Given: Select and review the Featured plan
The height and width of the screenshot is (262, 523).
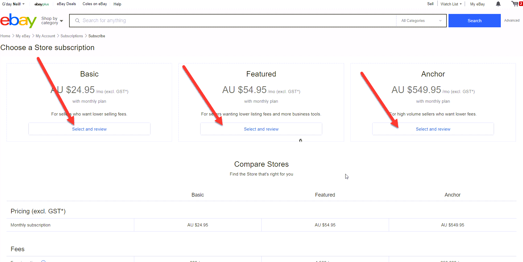Looking at the screenshot, I should 261,129.
